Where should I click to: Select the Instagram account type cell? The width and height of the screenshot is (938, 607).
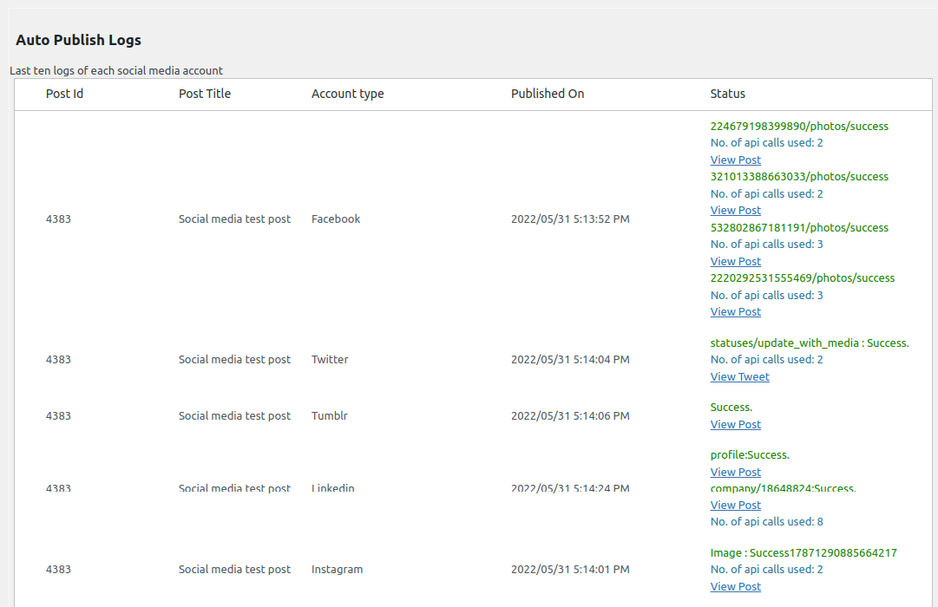337,569
